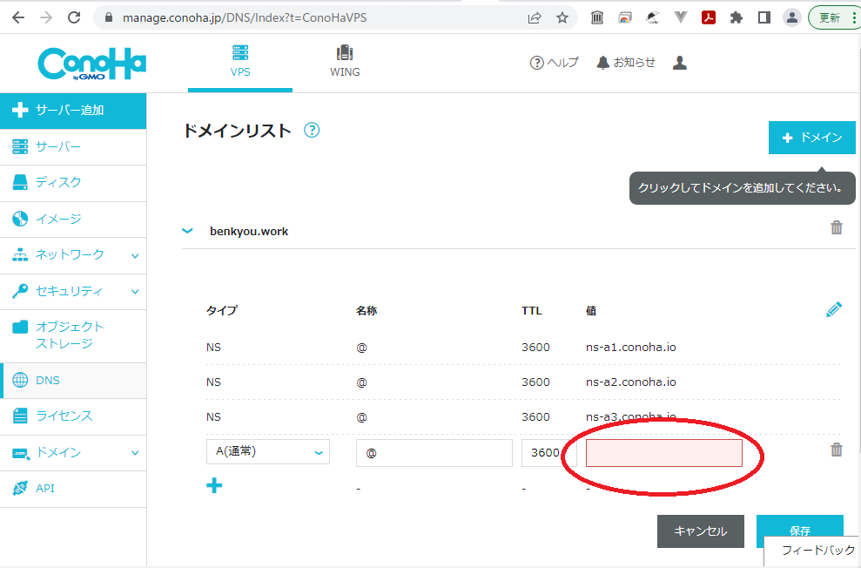Screen dimensions: 861x568
Task: Open the user account icon in header
Action: click(680, 63)
